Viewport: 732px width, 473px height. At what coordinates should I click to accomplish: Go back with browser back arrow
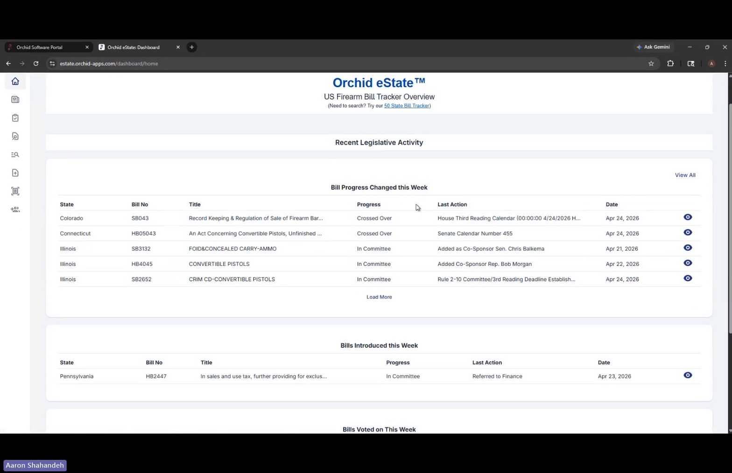click(8, 63)
